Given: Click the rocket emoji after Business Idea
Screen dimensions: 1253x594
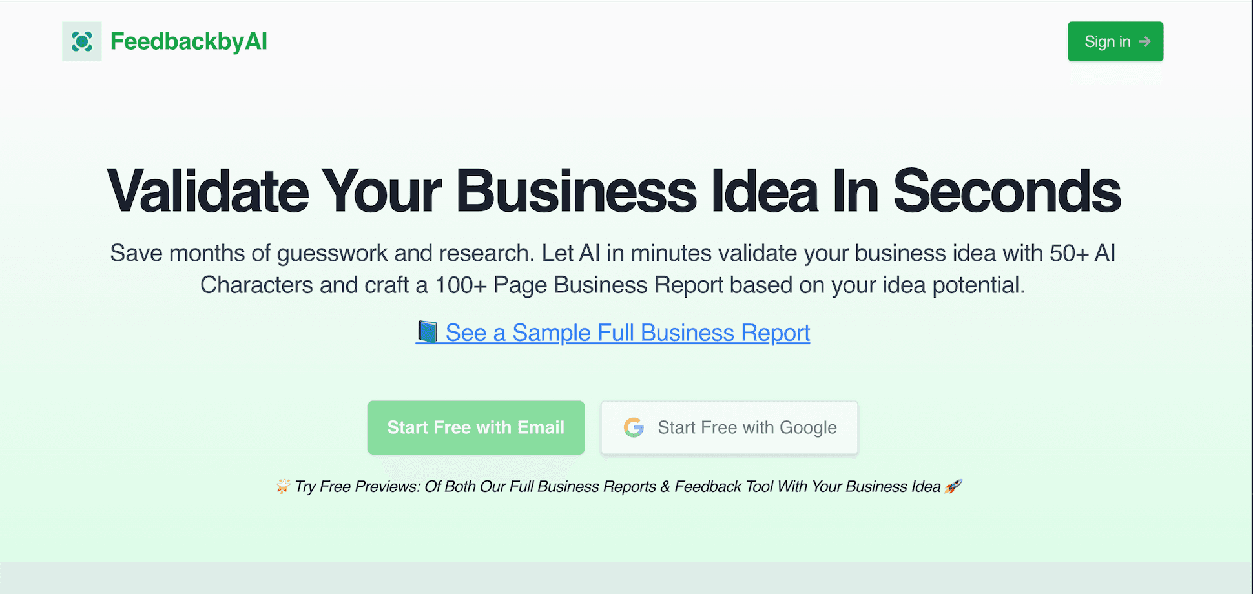Looking at the screenshot, I should (953, 486).
